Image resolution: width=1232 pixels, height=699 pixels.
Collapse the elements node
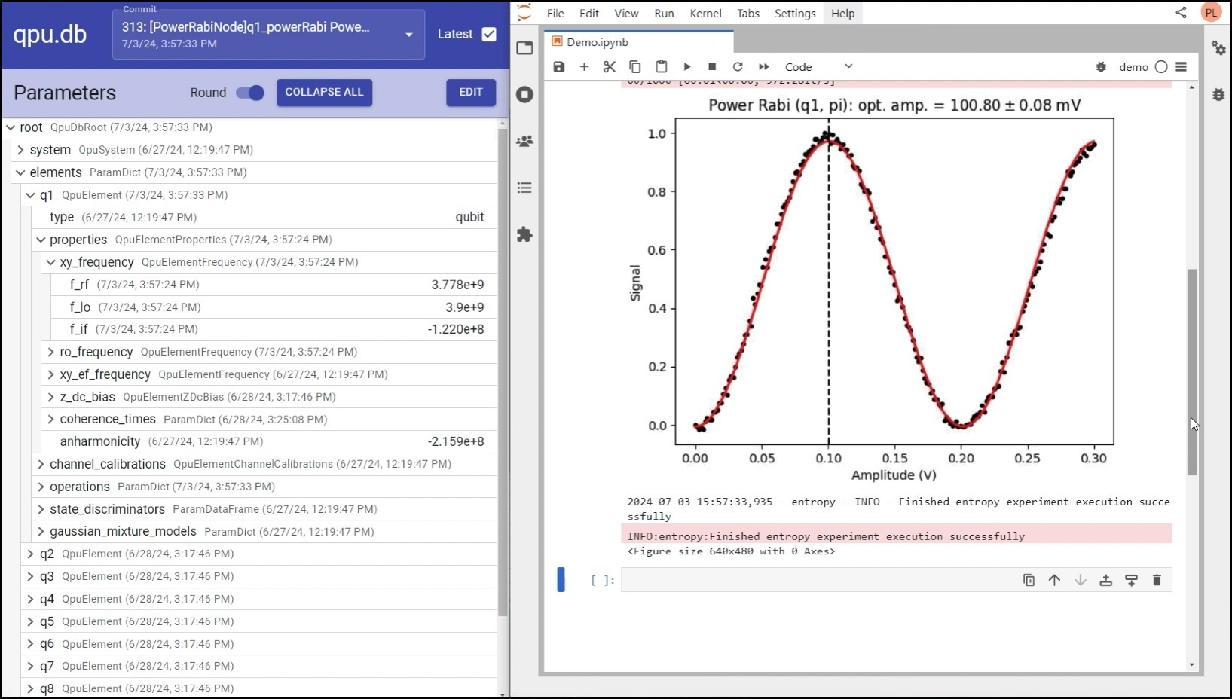pos(20,172)
